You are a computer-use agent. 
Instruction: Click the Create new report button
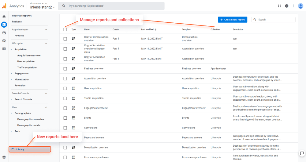(233, 20)
